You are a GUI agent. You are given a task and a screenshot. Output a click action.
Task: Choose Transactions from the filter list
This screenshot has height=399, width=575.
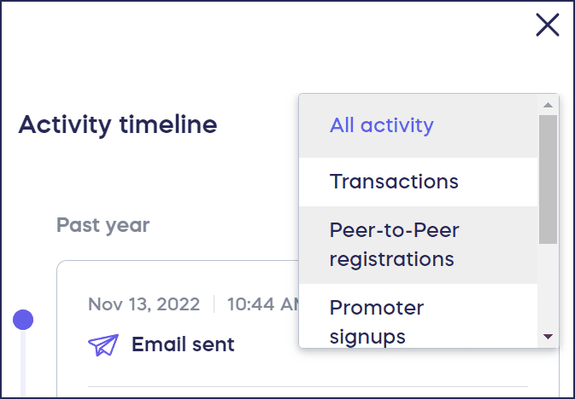[x=394, y=182]
